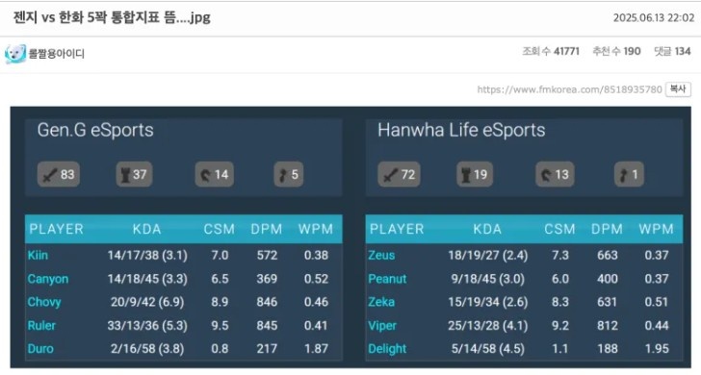Open Chovy's player page link
The width and height of the screenshot is (701, 375).
click(x=44, y=302)
